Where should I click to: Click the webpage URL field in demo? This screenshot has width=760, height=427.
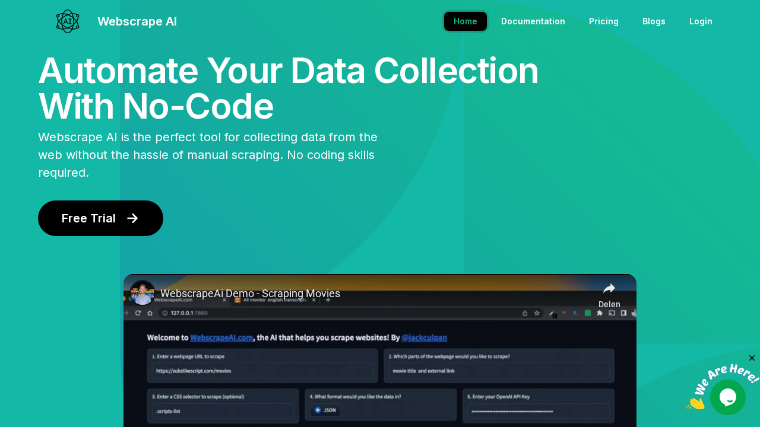pyautogui.click(x=263, y=371)
